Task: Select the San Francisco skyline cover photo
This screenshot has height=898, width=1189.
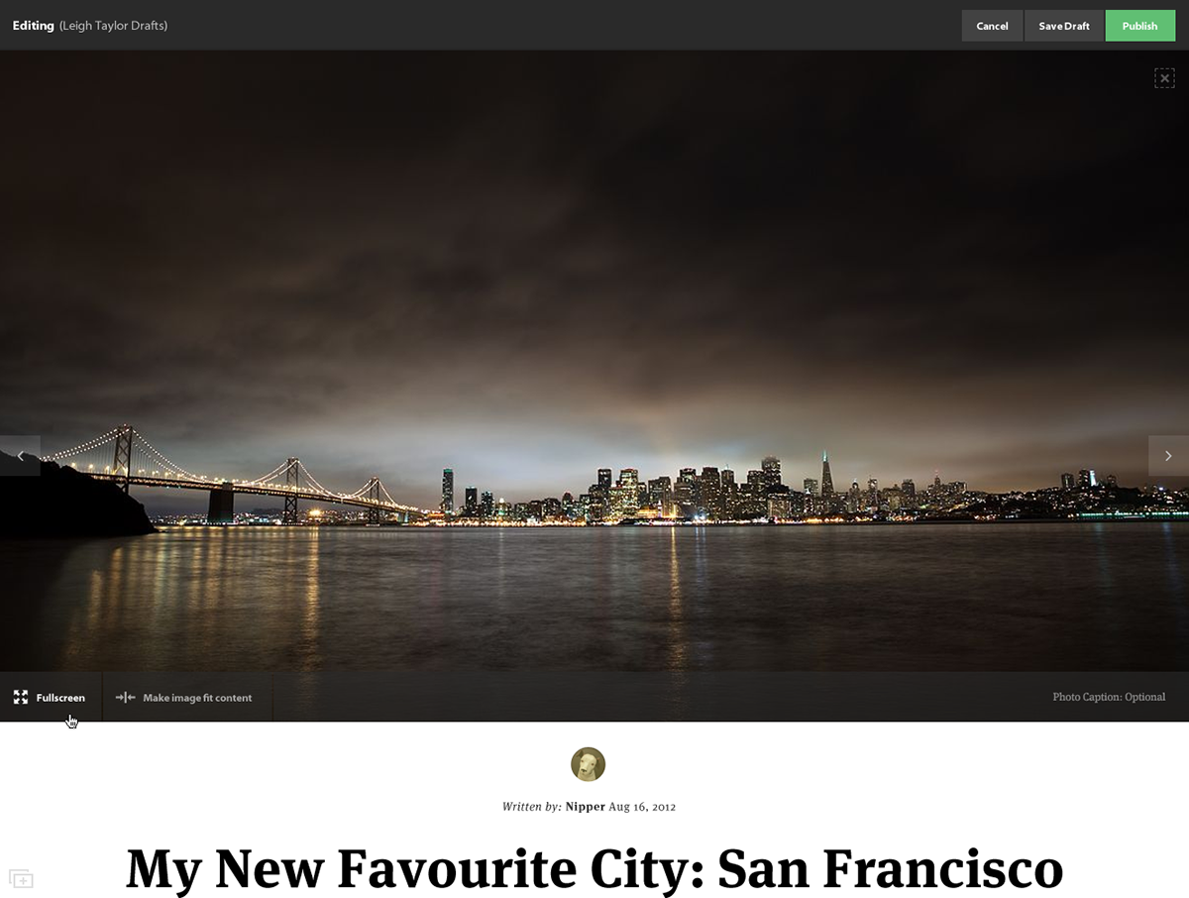Action: [594, 362]
